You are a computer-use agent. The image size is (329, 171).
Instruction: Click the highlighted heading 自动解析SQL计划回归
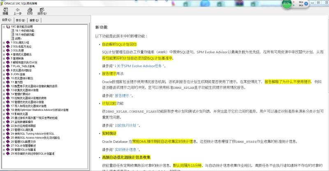click(x=119, y=44)
